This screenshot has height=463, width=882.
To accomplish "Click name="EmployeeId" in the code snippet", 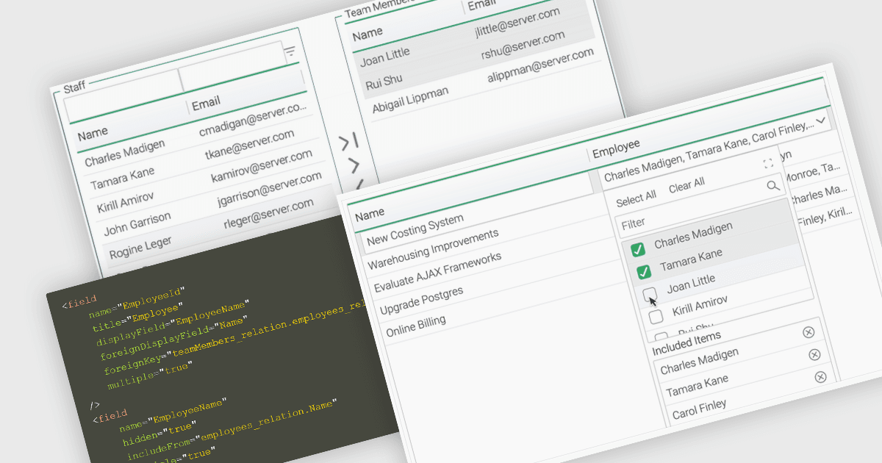I will click(x=137, y=303).
